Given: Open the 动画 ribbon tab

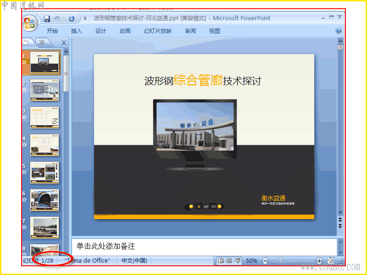Looking at the screenshot, I should tap(125, 31).
